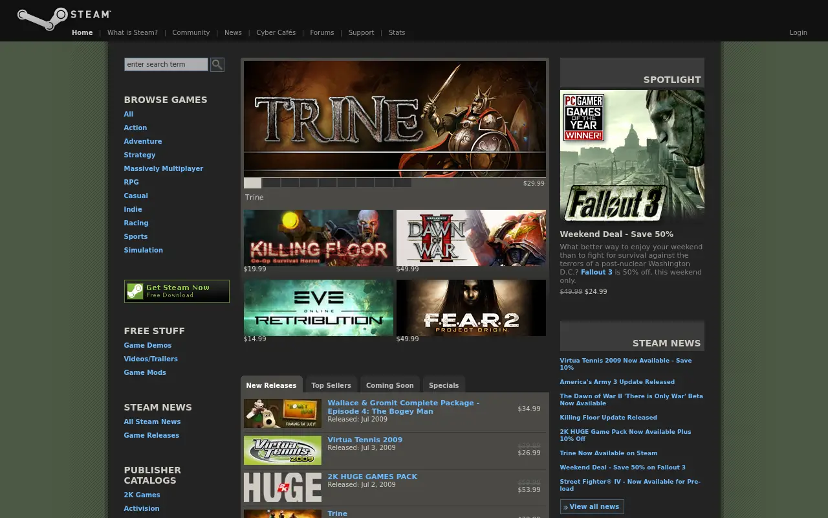
Task: Open Virtua Tennis 2009 release title link
Action: 365,440
